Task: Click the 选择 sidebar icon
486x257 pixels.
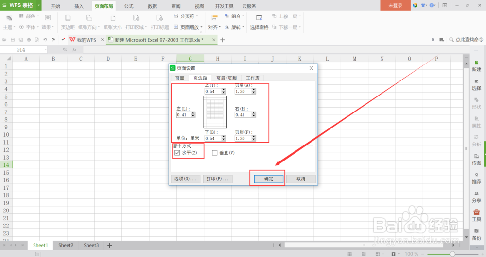Action: pos(476,85)
